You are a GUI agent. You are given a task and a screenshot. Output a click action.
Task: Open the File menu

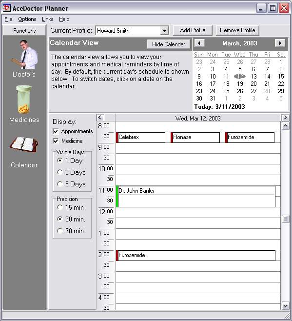[x=8, y=19]
